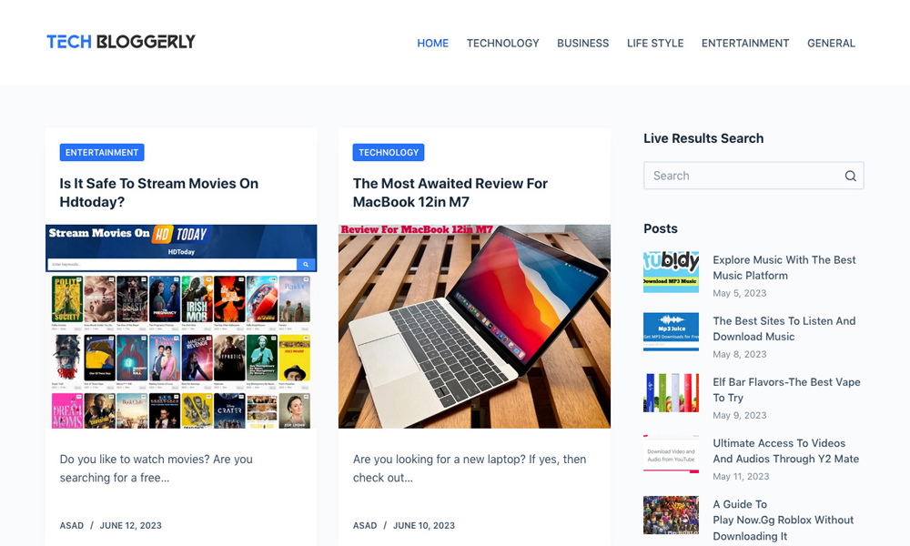Open the Technology menu item
This screenshot has width=910, height=546.
(x=502, y=43)
